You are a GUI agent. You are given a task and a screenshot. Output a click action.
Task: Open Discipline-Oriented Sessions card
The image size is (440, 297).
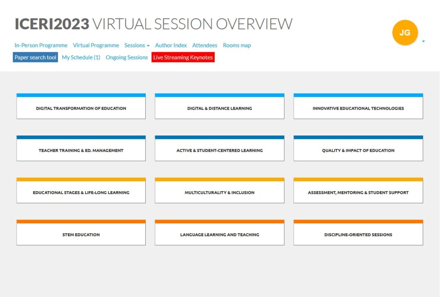358,233
